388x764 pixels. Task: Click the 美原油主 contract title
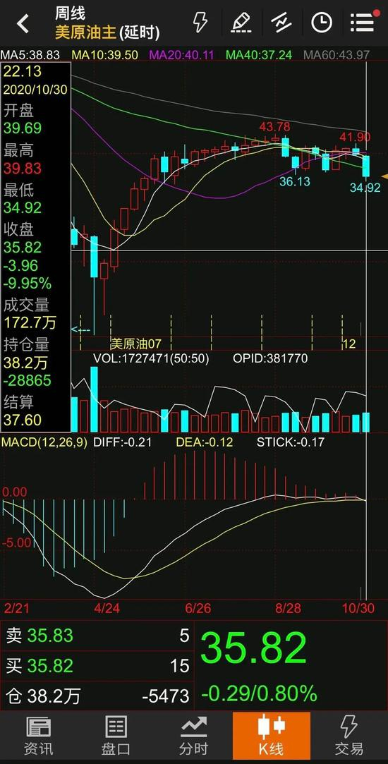[107, 32]
